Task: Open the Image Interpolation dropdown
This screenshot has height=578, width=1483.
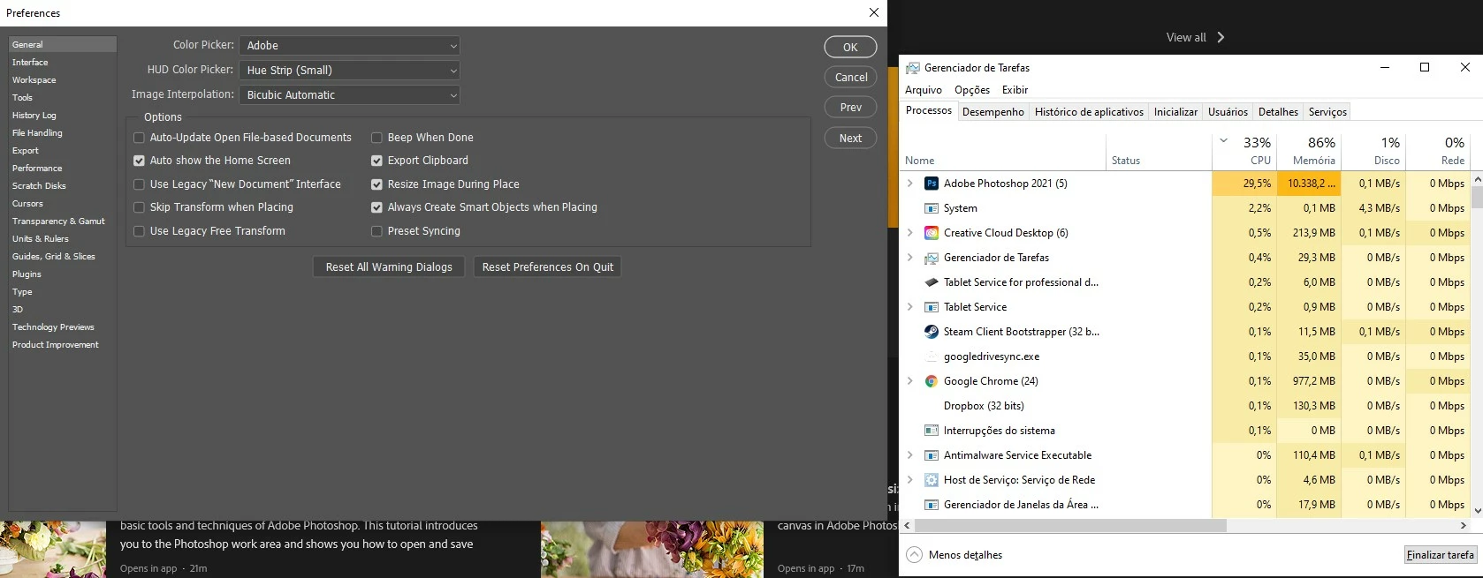Action: click(x=349, y=95)
